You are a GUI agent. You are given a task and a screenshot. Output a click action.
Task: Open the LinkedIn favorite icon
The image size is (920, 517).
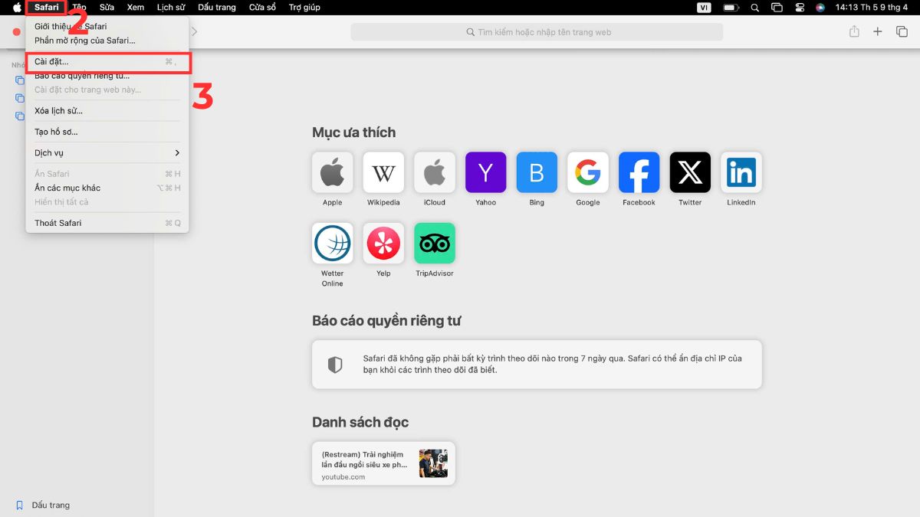(741, 172)
